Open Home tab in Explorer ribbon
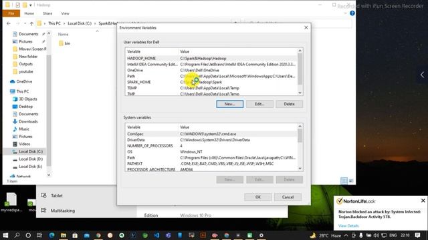Image resolution: width=428 pixels, height=240 pixels. 29,13
